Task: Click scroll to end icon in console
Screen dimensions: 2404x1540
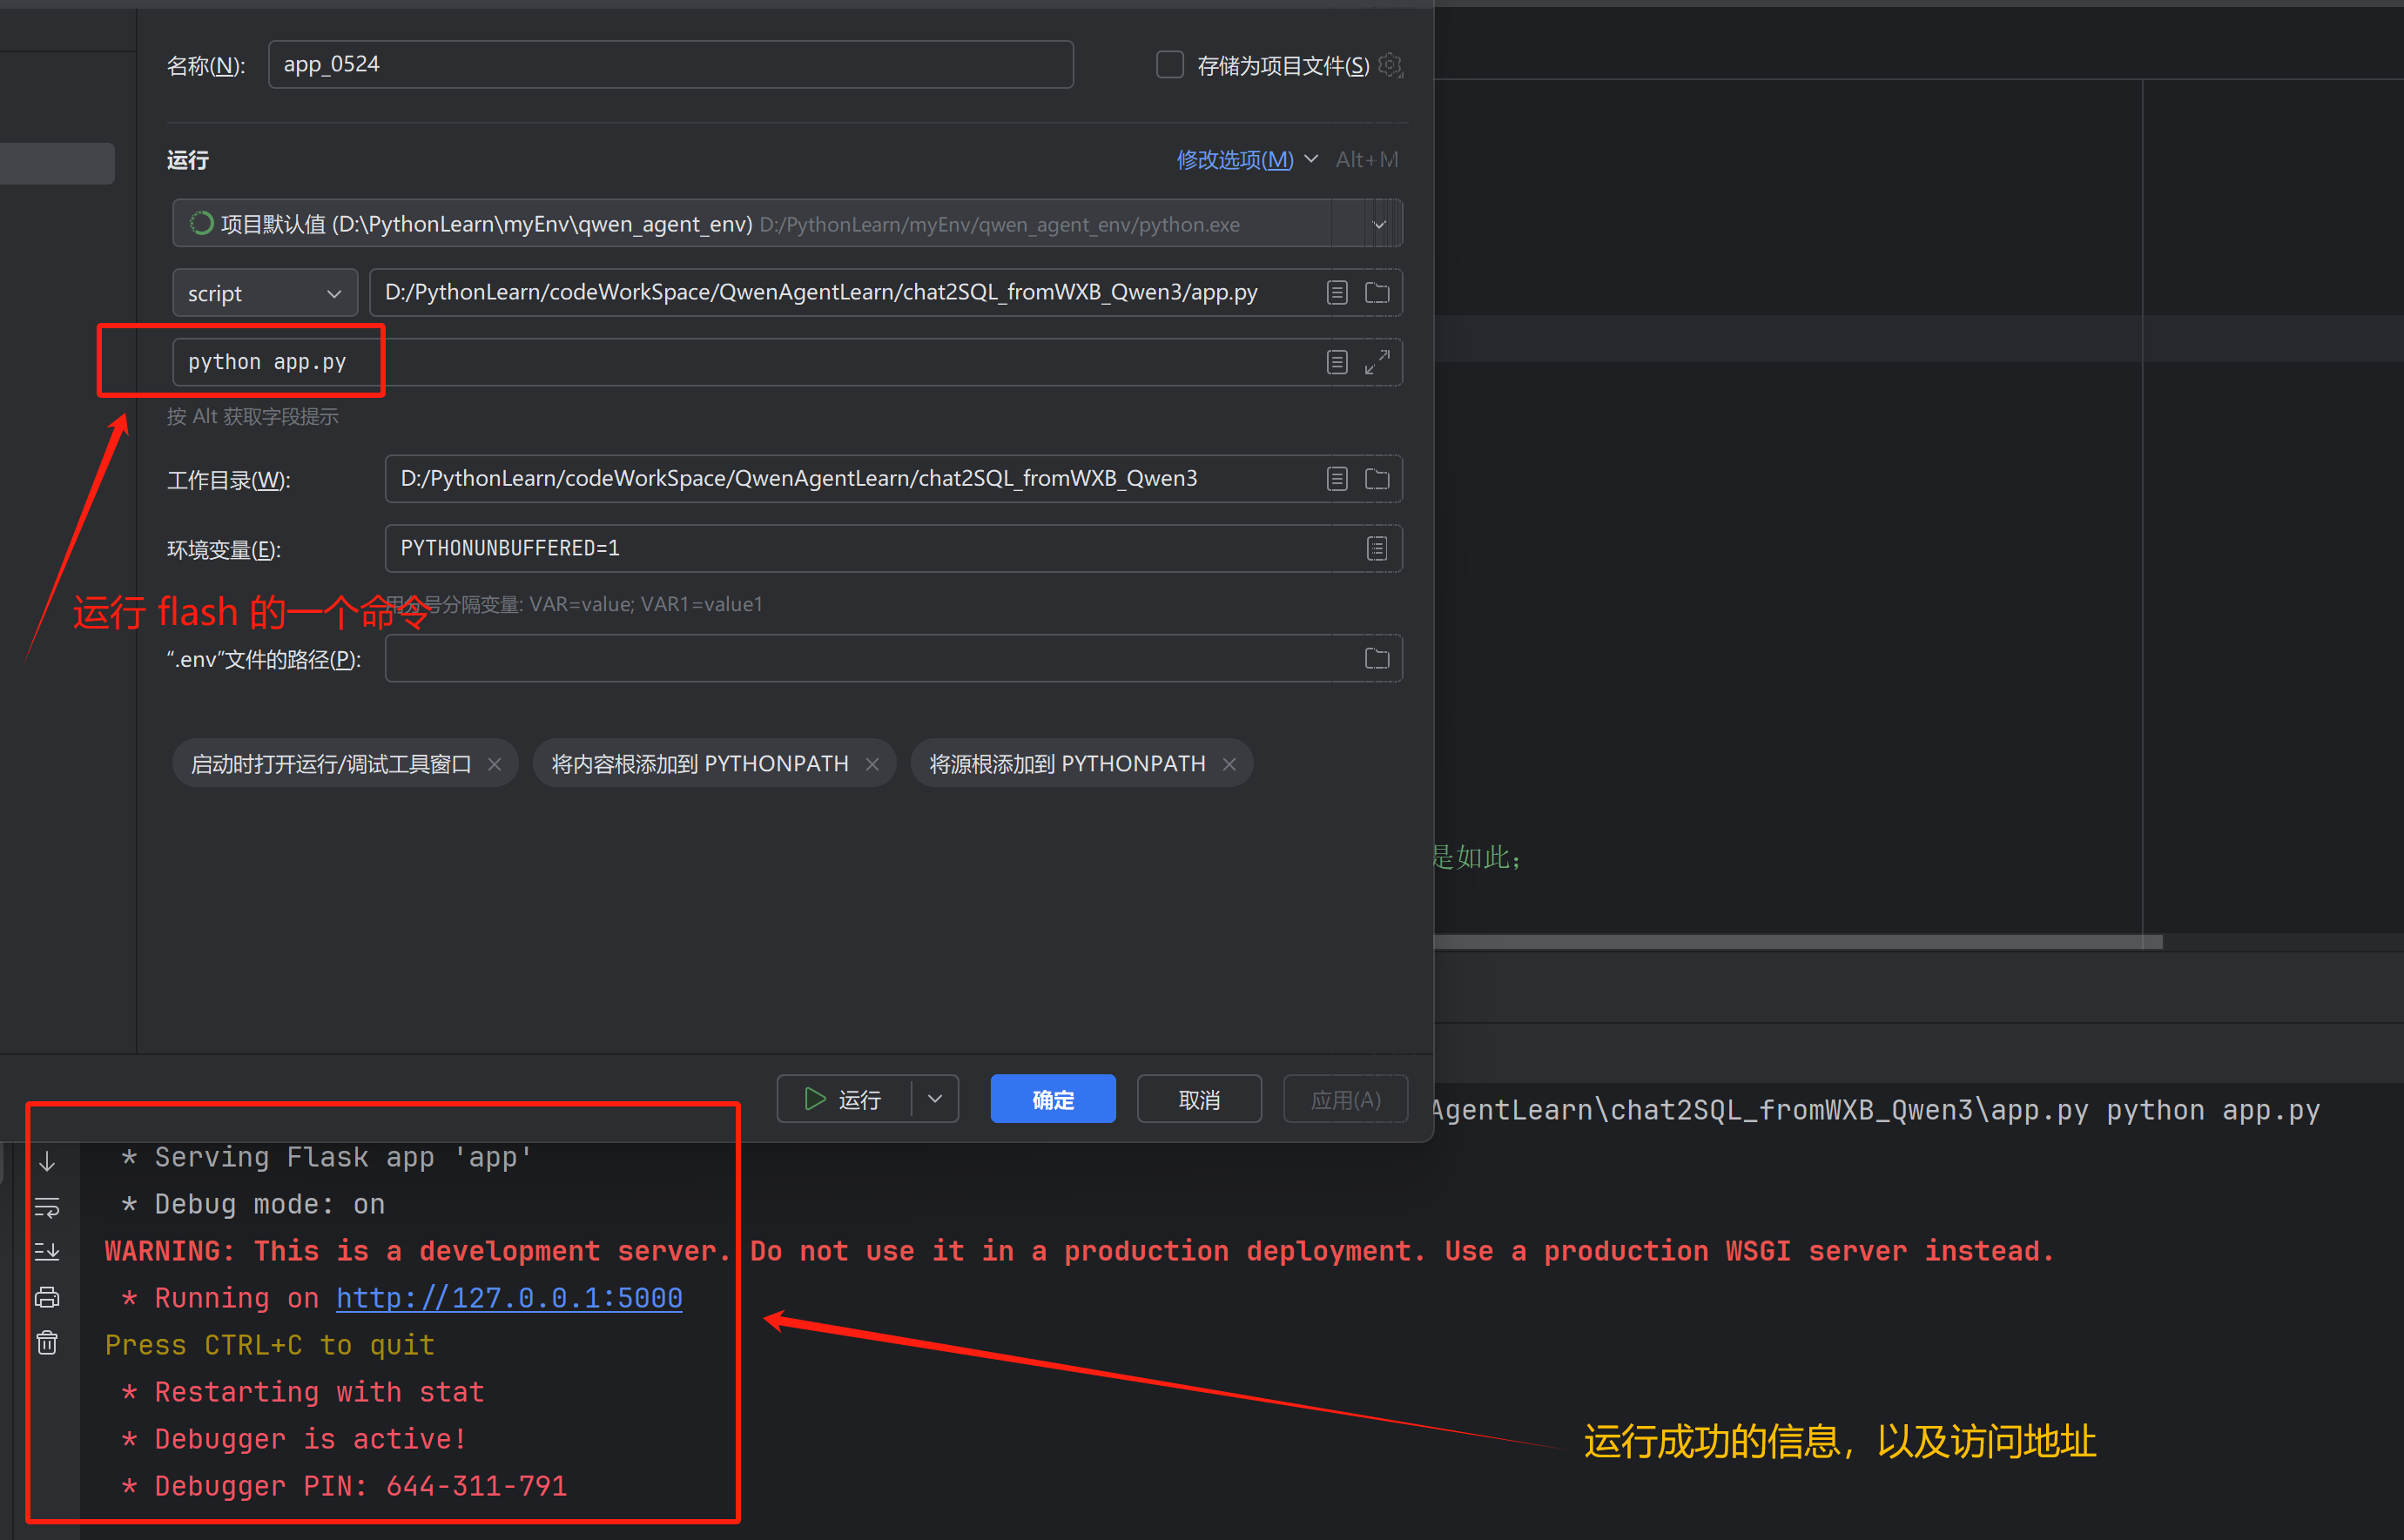Action: tap(47, 1252)
